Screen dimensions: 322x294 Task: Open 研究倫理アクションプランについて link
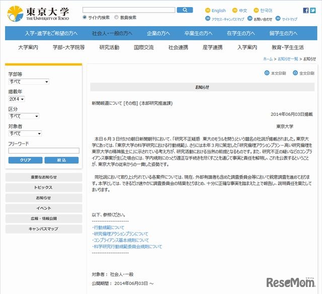click(x=120, y=234)
